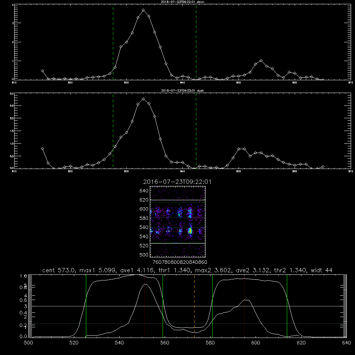Click y-axis label '540' beside spectral image
This screenshot has width=355, height=355.
point(144,236)
